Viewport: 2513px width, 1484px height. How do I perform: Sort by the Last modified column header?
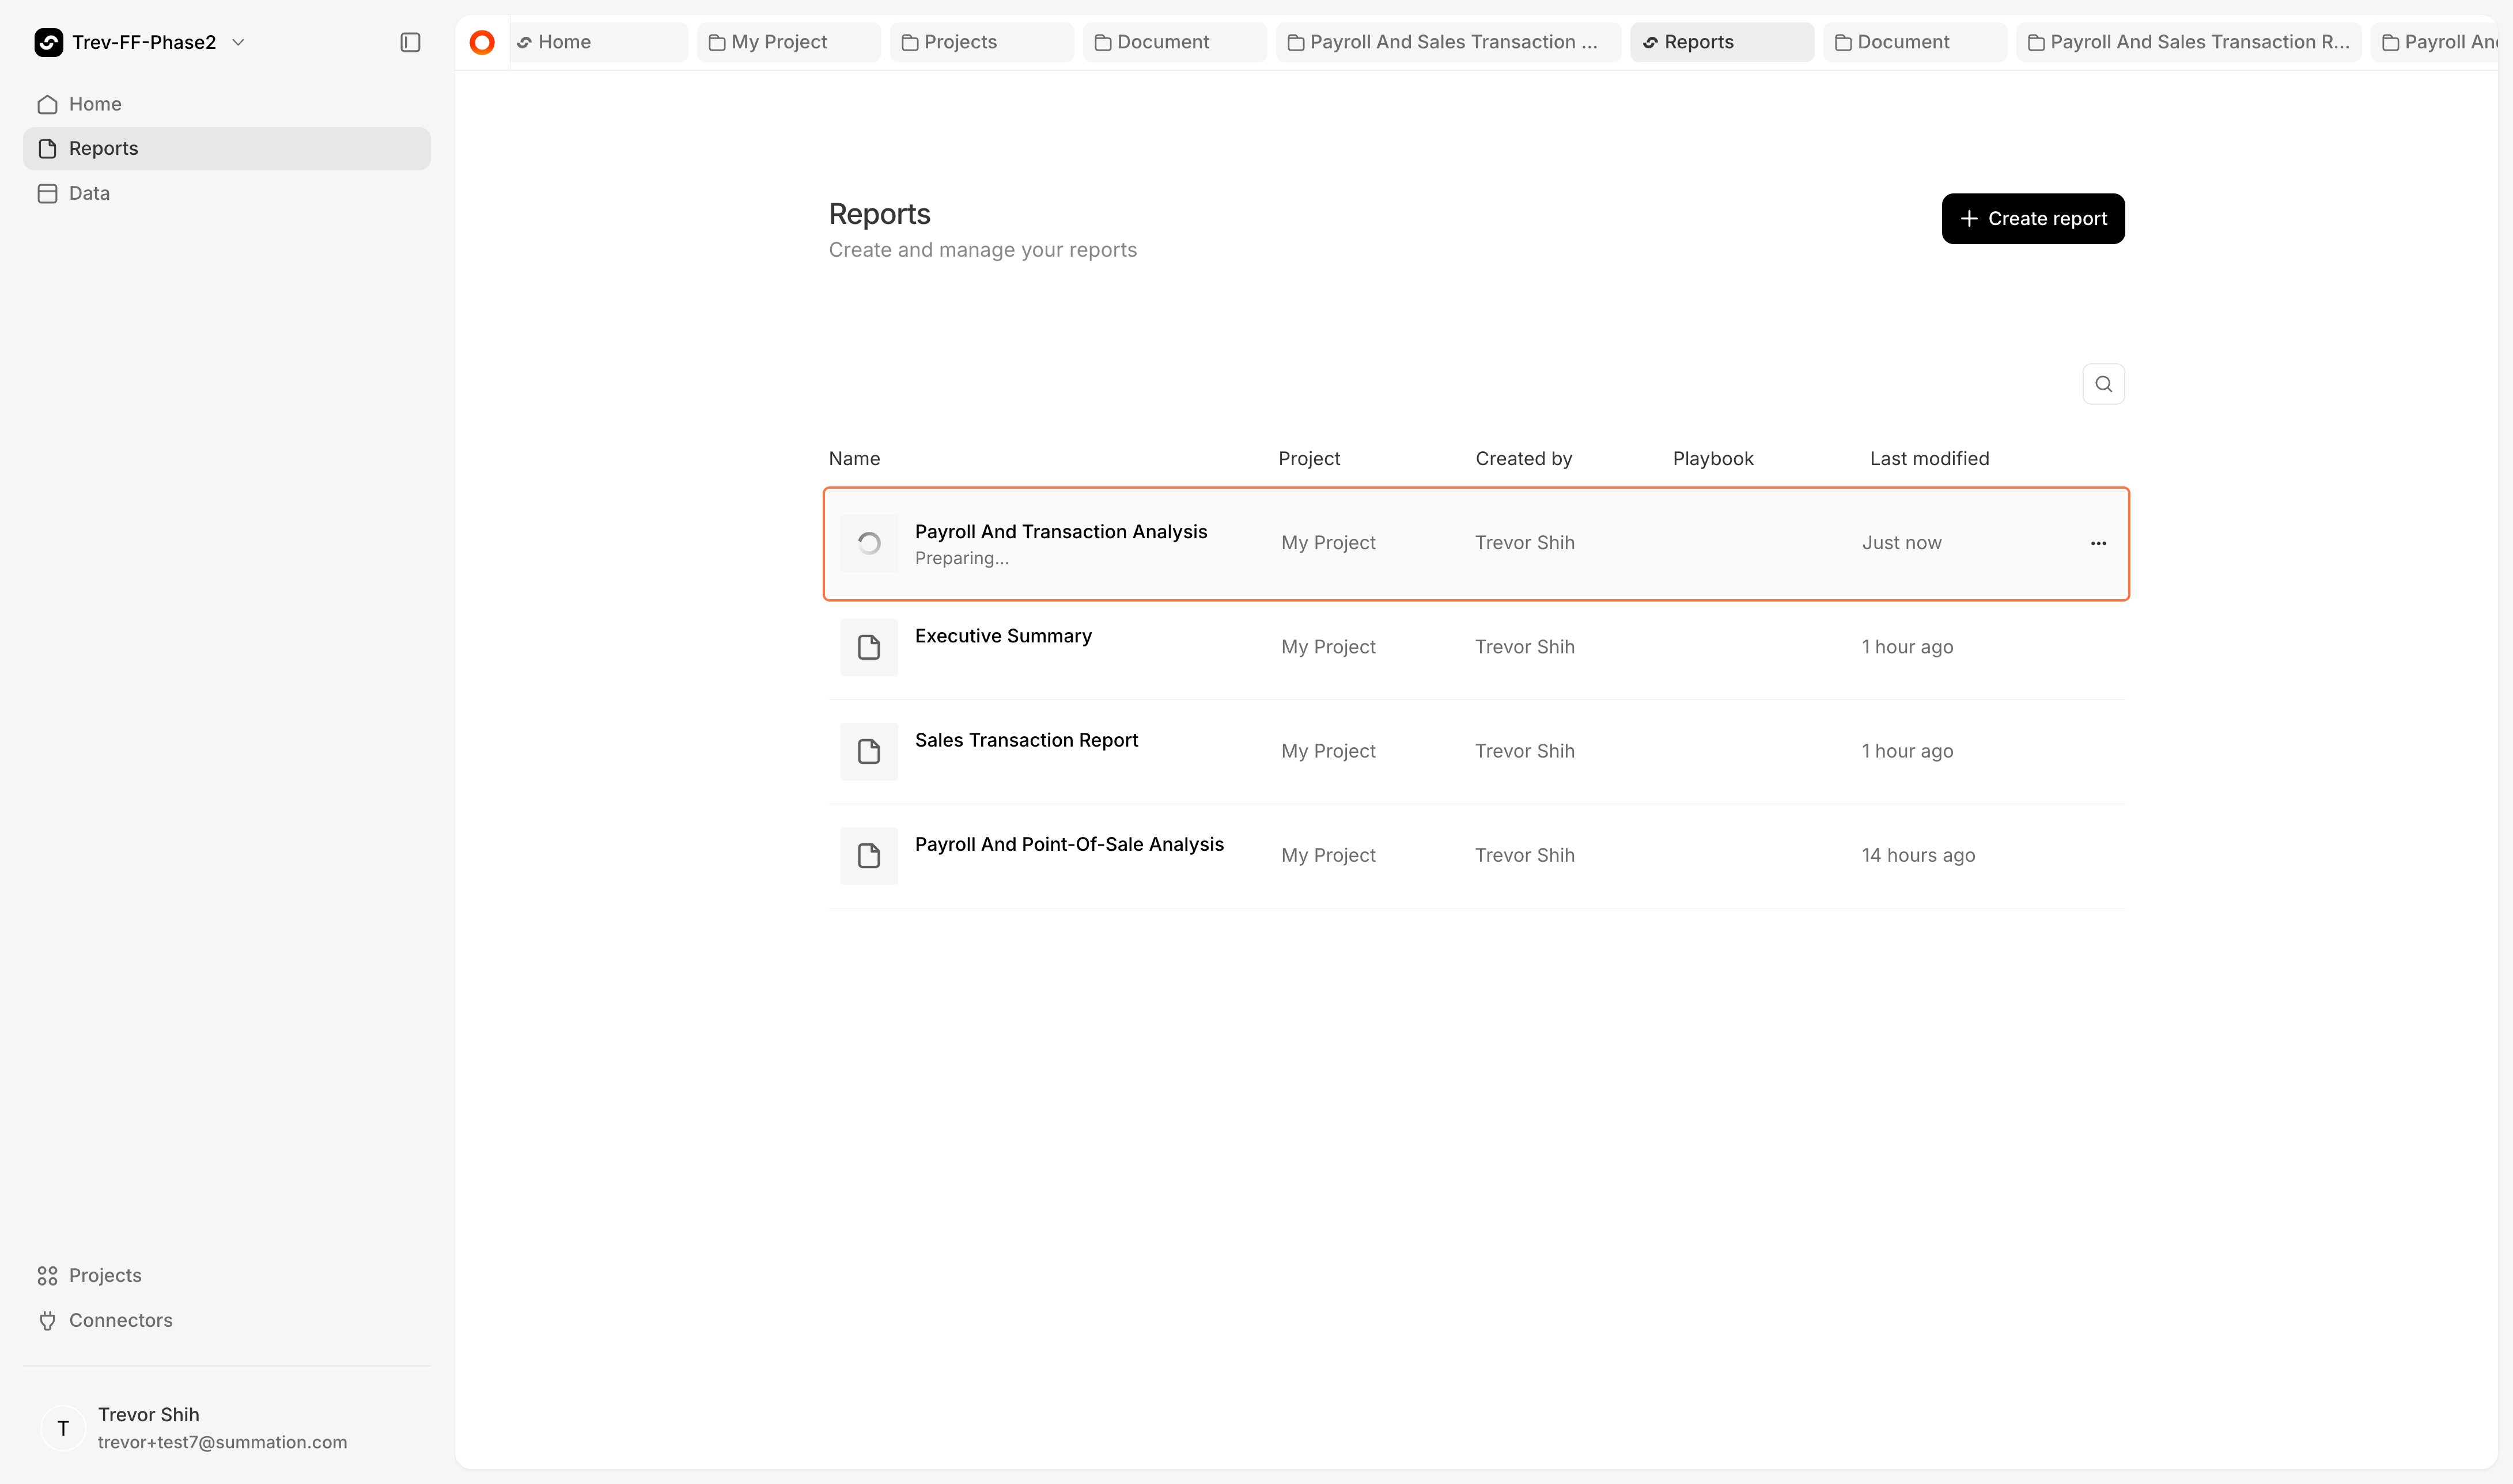(x=1929, y=458)
